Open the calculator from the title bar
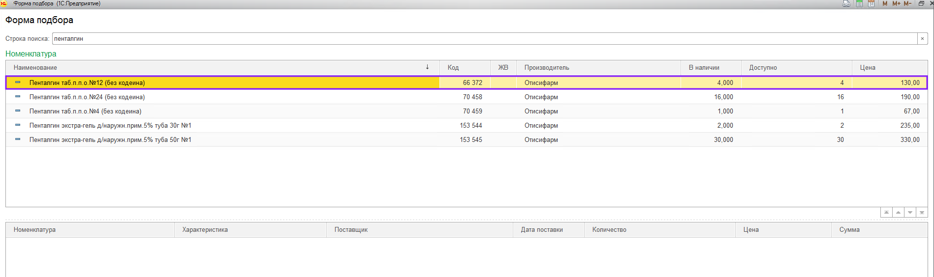Image resolution: width=934 pixels, height=277 pixels. pyautogui.click(x=859, y=3)
